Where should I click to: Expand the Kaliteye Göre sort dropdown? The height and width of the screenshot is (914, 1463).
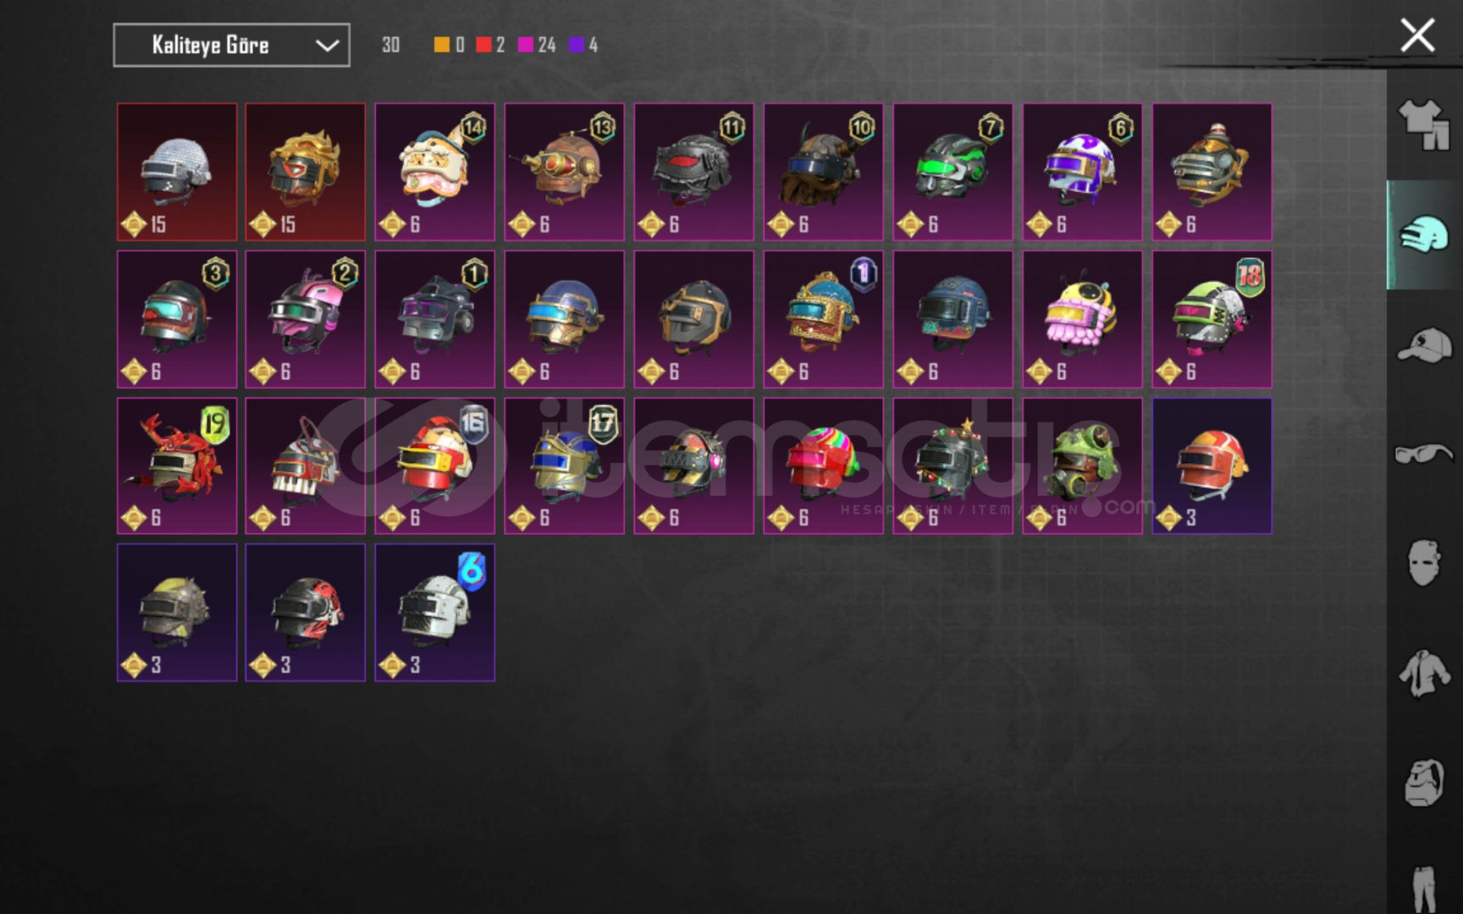[231, 45]
